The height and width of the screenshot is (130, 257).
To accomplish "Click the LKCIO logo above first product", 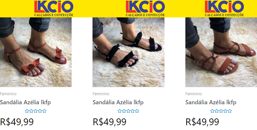I will click(x=54, y=9).
